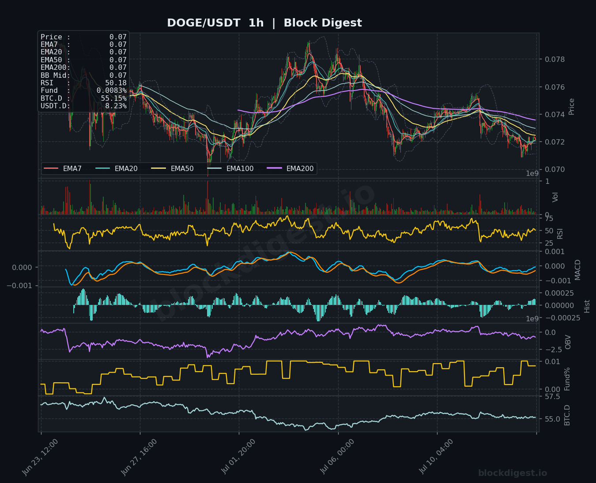Click the RSI 75 tick label
596x483 pixels.
(549, 218)
